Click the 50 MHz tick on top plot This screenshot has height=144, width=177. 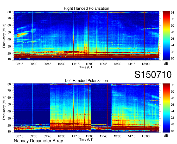pyautogui.click(x=9, y=32)
